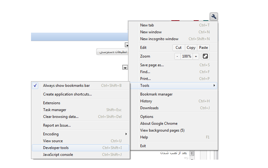This screenshot has width=268, height=168.
Task: Click the fullscreen zoom icon
Action: [205, 56]
